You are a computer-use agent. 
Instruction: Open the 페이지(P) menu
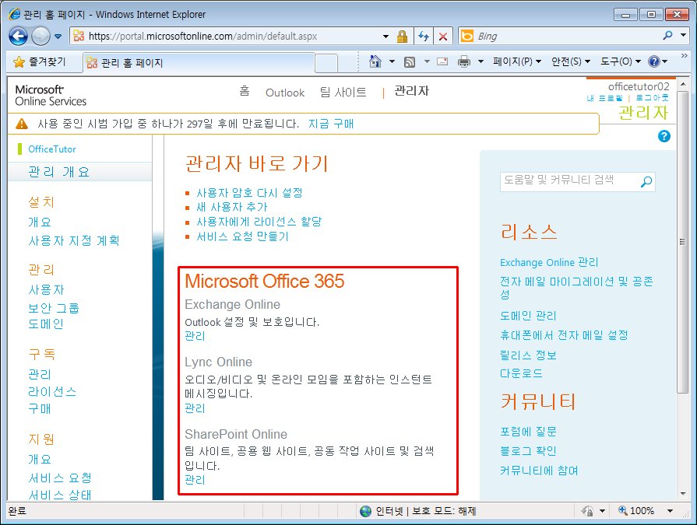click(x=516, y=61)
